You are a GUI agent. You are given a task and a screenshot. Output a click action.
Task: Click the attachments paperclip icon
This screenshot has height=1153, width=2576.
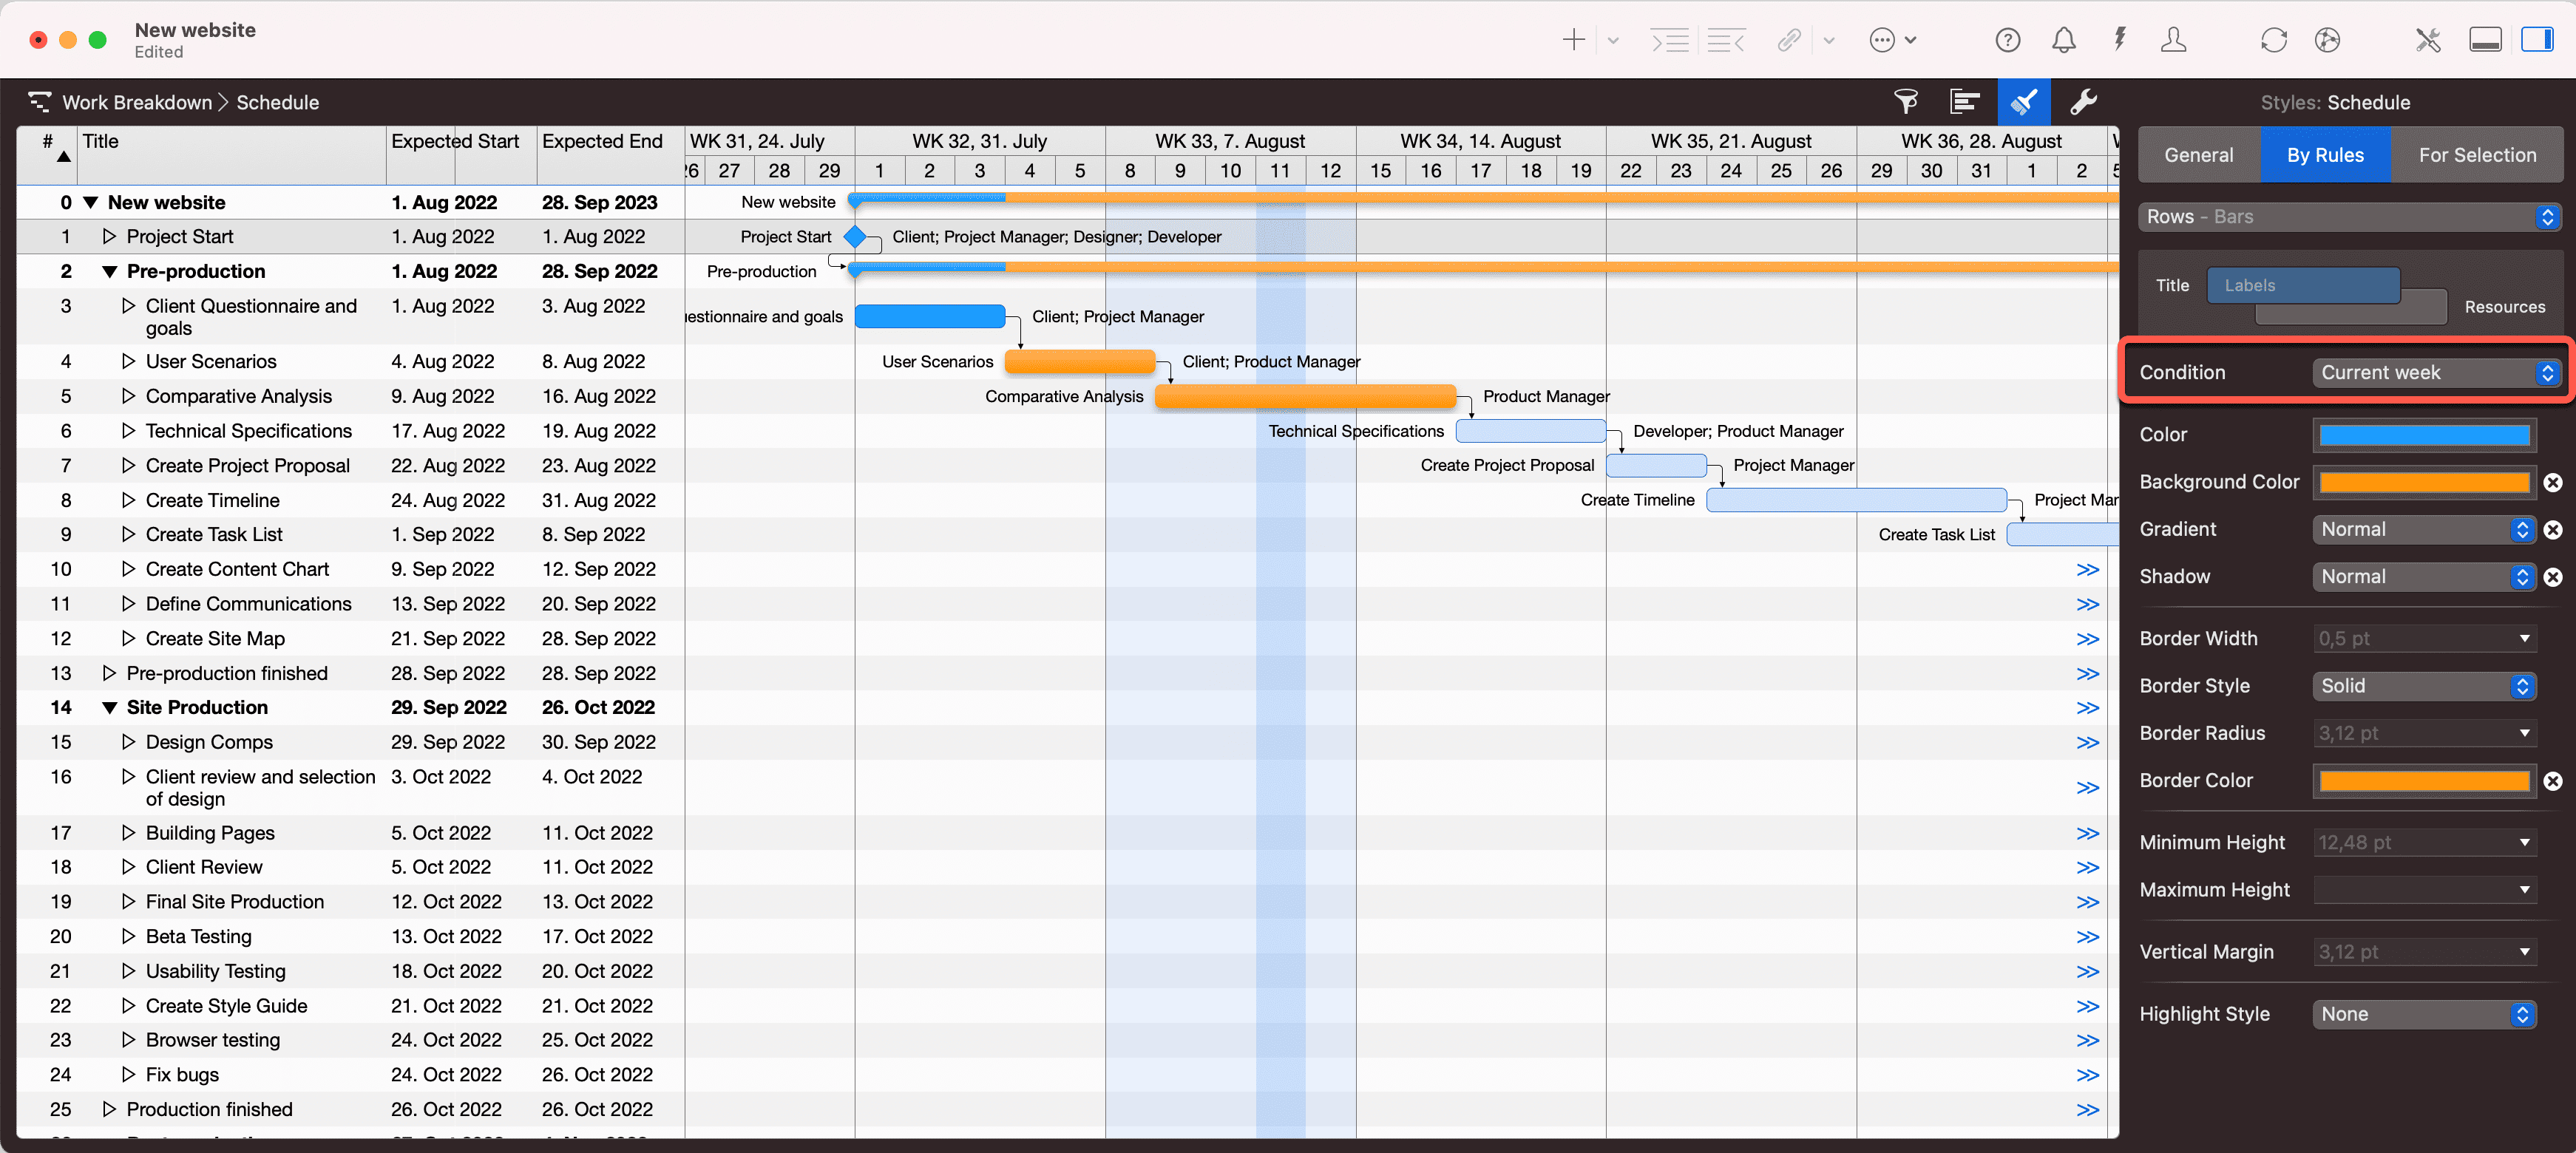click(1789, 40)
